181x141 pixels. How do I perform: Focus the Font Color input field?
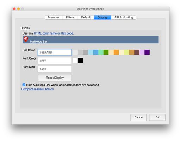click(55, 61)
